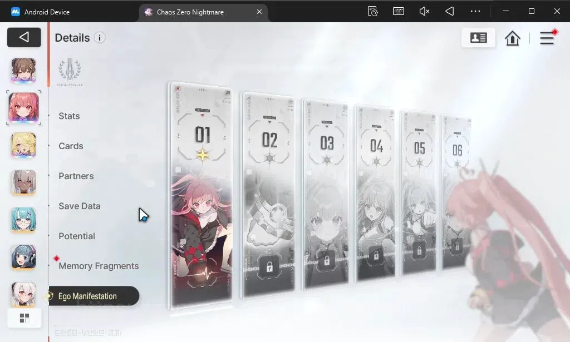The height and width of the screenshot is (342, 570).
Task: Open the Cards section
Action: [x=71, y=146]
